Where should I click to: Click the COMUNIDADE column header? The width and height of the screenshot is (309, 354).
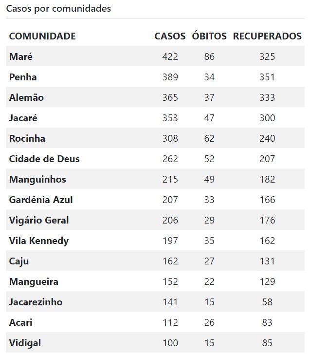[x=42, y=36]
